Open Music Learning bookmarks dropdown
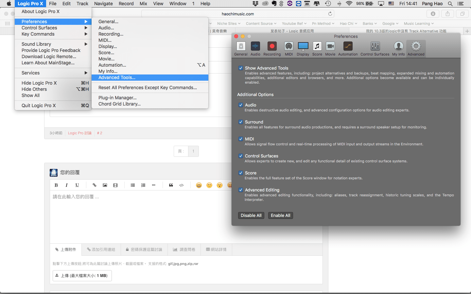Viewport: 471px width, 294px height. tap(419, 24)
